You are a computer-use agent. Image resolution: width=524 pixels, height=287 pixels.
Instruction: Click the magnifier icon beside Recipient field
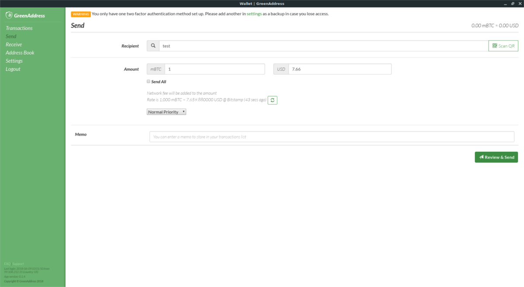click(x=153, y=46)
